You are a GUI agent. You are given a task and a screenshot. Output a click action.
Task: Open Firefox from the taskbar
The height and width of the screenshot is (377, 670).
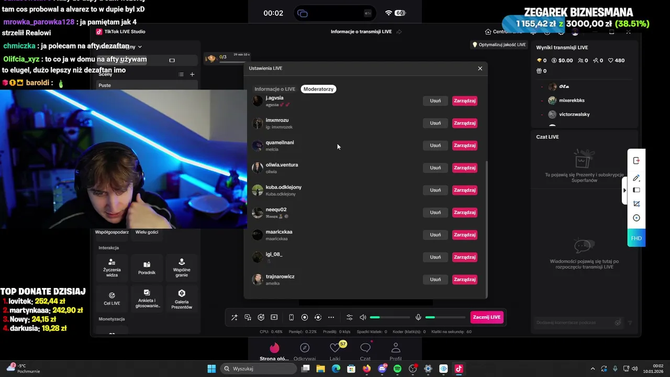366,369
